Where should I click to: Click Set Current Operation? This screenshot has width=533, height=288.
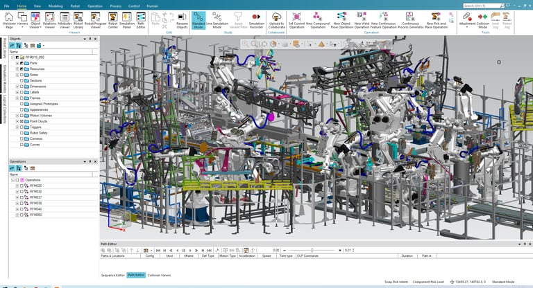[x=297, y=20]
